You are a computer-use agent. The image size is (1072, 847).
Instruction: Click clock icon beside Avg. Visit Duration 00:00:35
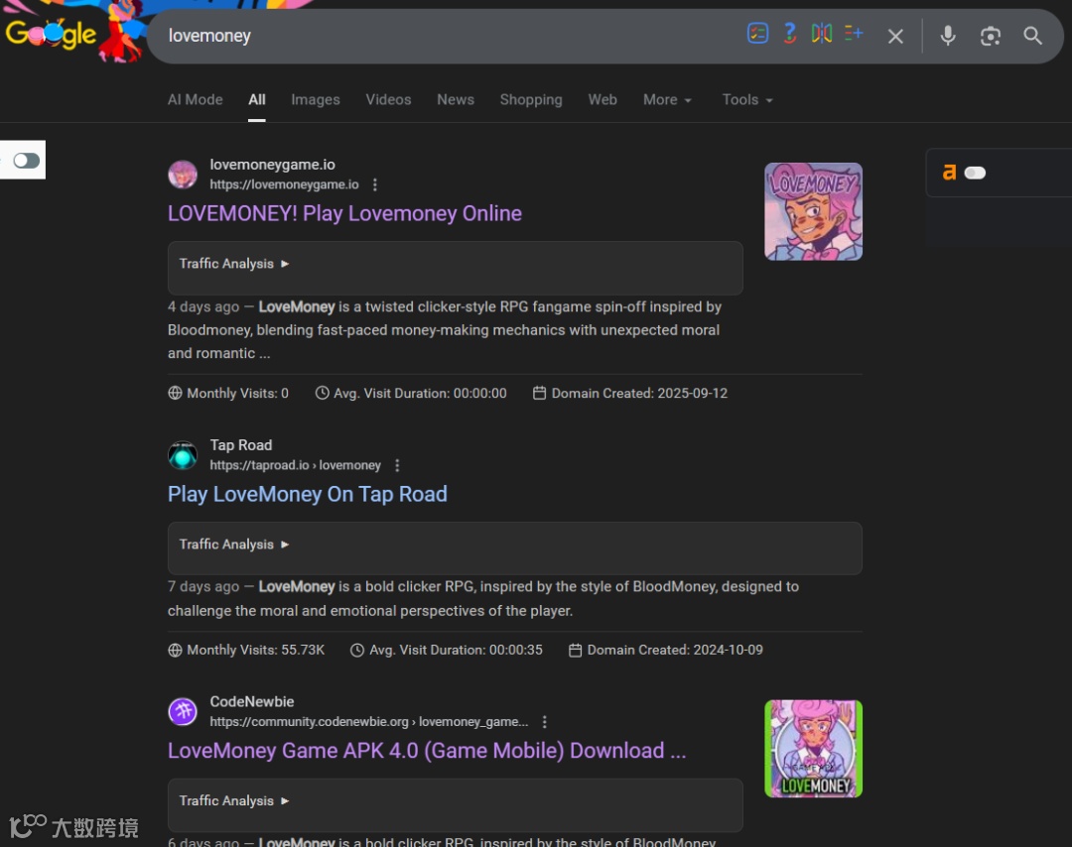(357, 650)
